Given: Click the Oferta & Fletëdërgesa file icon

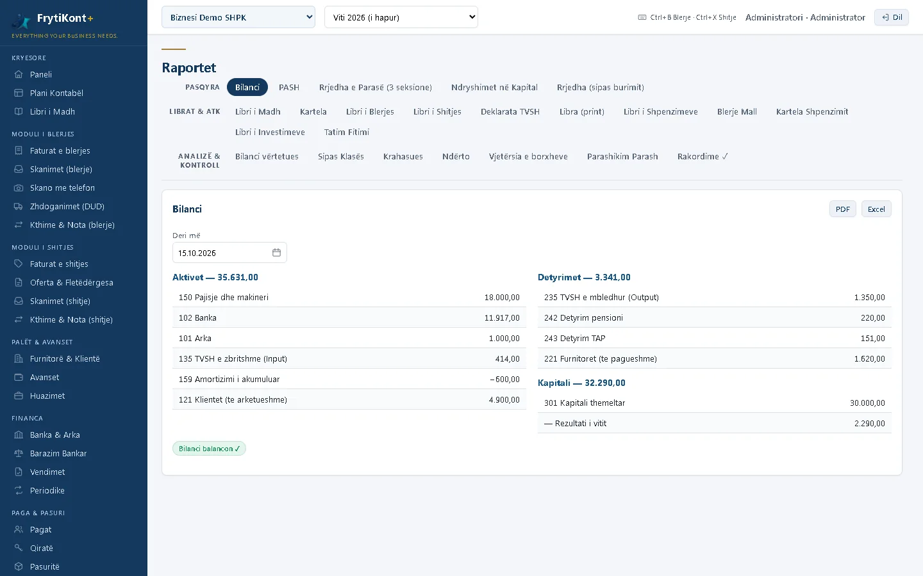Looking at the screenshot, I should (x=19, y=282).
